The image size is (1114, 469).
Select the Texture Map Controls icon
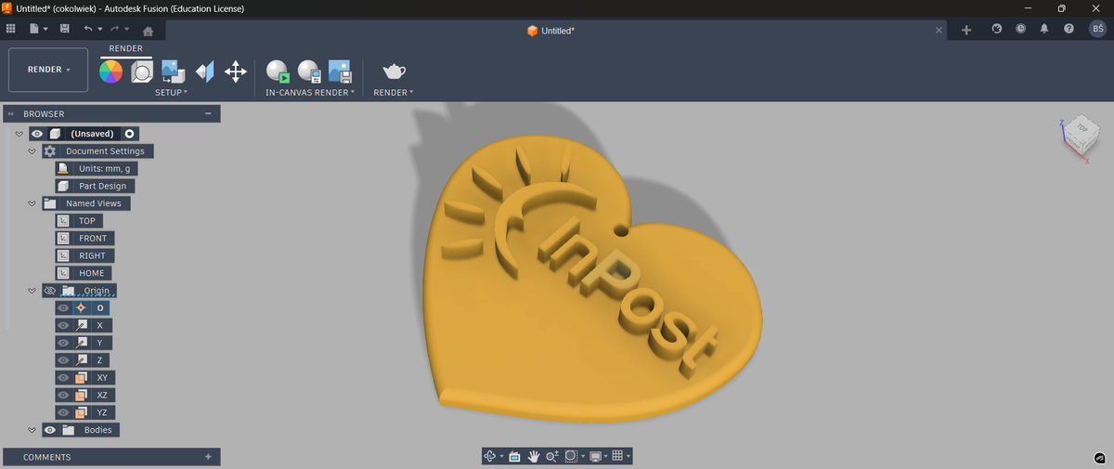[204, 72]
